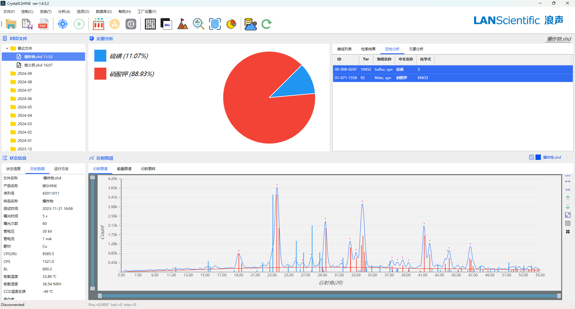Open the 分析(A) menu
This screenshot has height=309, width=575.
64,12
